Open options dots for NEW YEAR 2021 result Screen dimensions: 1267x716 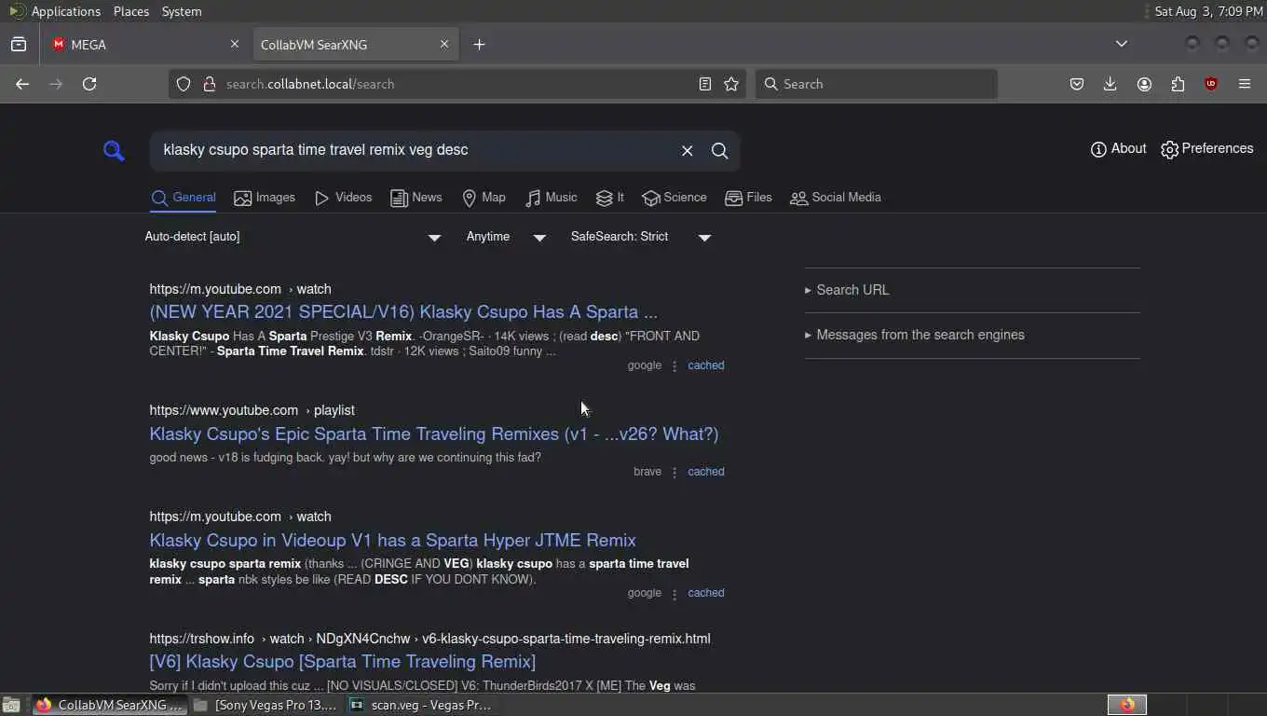coord(674,365)
